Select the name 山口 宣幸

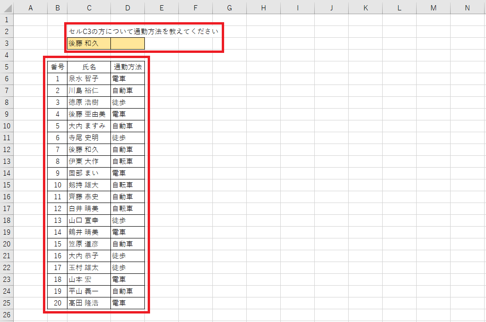pyautogui.click(x=84, y=220)
